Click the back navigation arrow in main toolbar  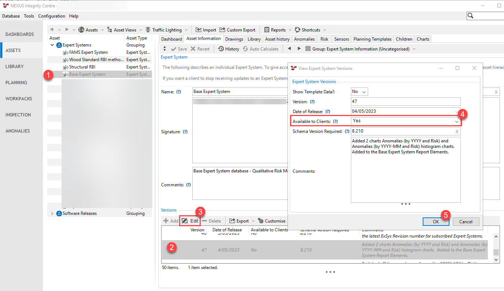pos(52,30)
